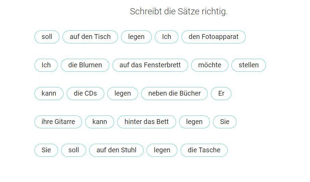The width and height of the screenshot is (310, 182).
Task: Pick the "die Blumen" chip
Action: point(85,65)
